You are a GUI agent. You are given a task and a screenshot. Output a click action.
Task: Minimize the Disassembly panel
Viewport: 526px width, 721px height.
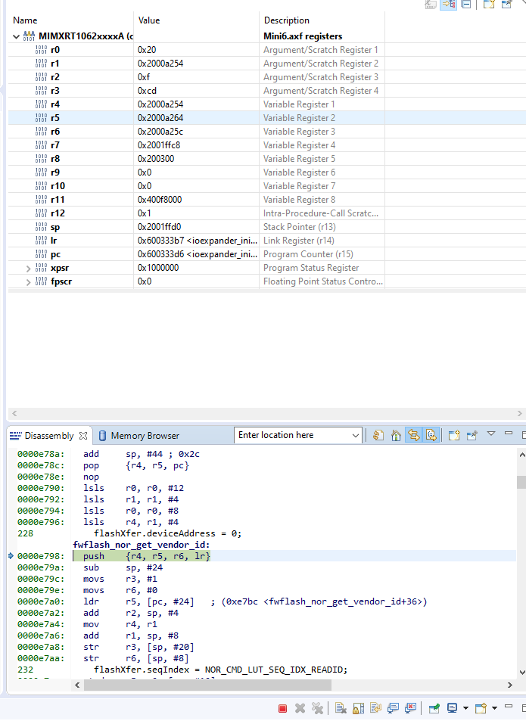click(509, 434)
